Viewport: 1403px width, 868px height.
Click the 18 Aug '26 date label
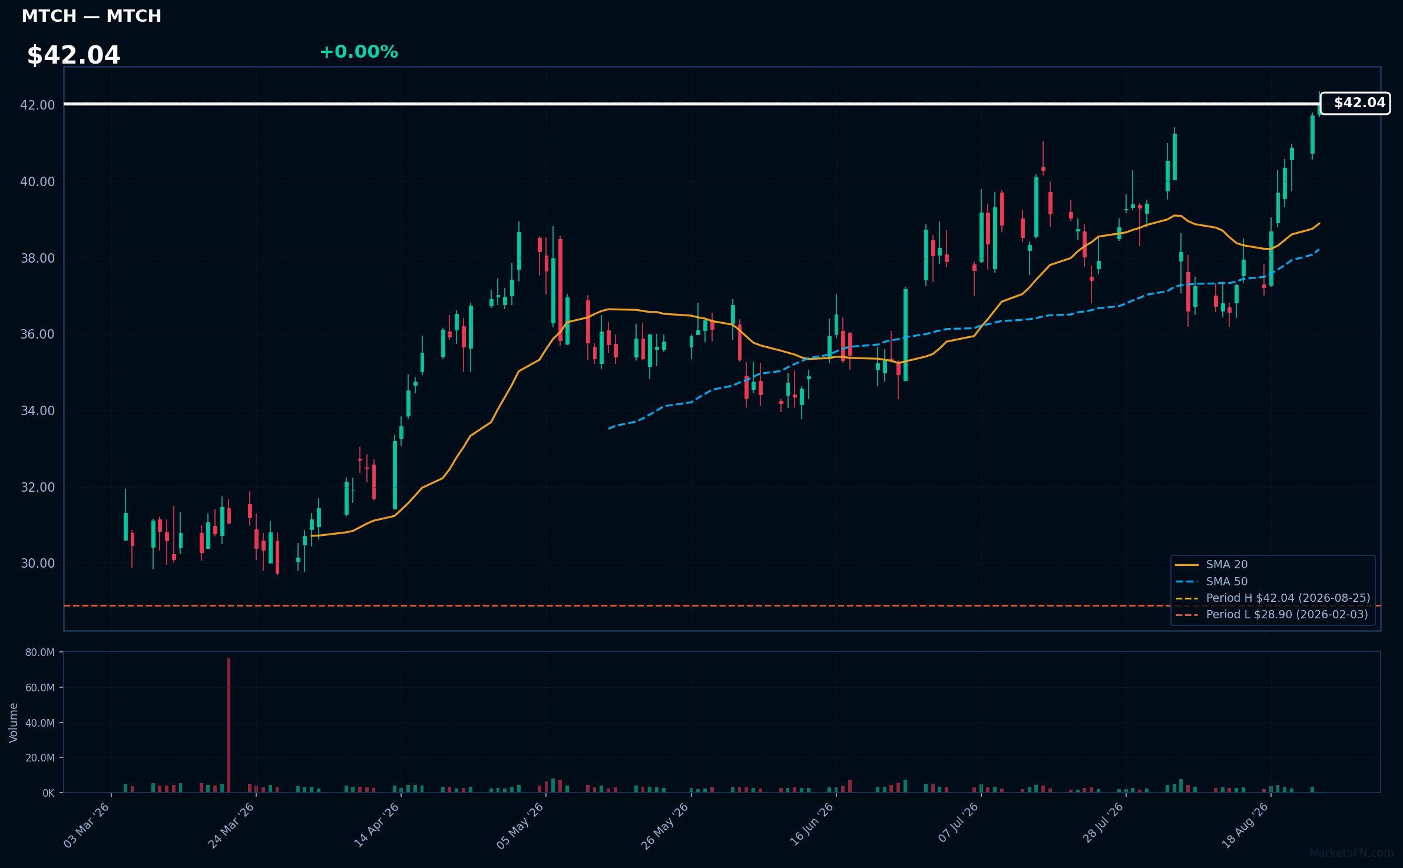click(1245, 825)
